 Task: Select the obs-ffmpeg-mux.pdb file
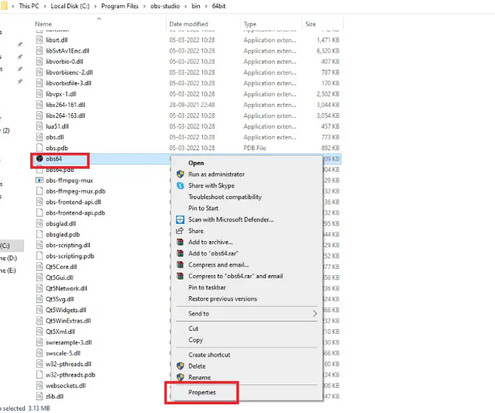[x=75, y=191]
